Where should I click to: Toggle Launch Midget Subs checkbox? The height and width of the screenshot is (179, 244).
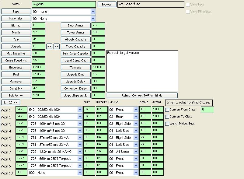tap(167, 124)
